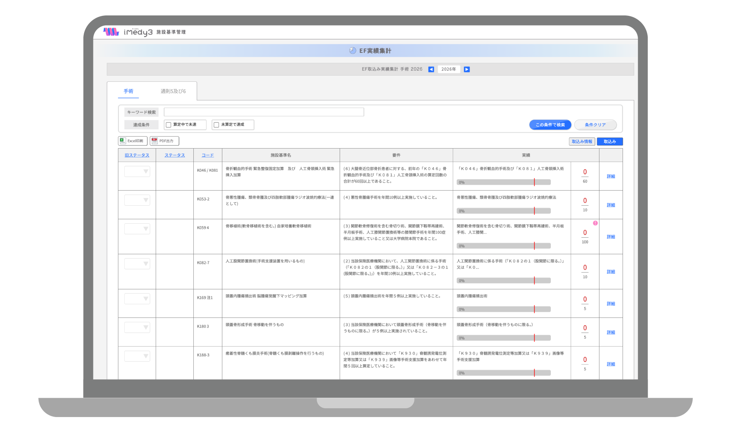Sort by the コード column header
The height and width of the screenshot is (429, 738).
(x=208, y=155)
